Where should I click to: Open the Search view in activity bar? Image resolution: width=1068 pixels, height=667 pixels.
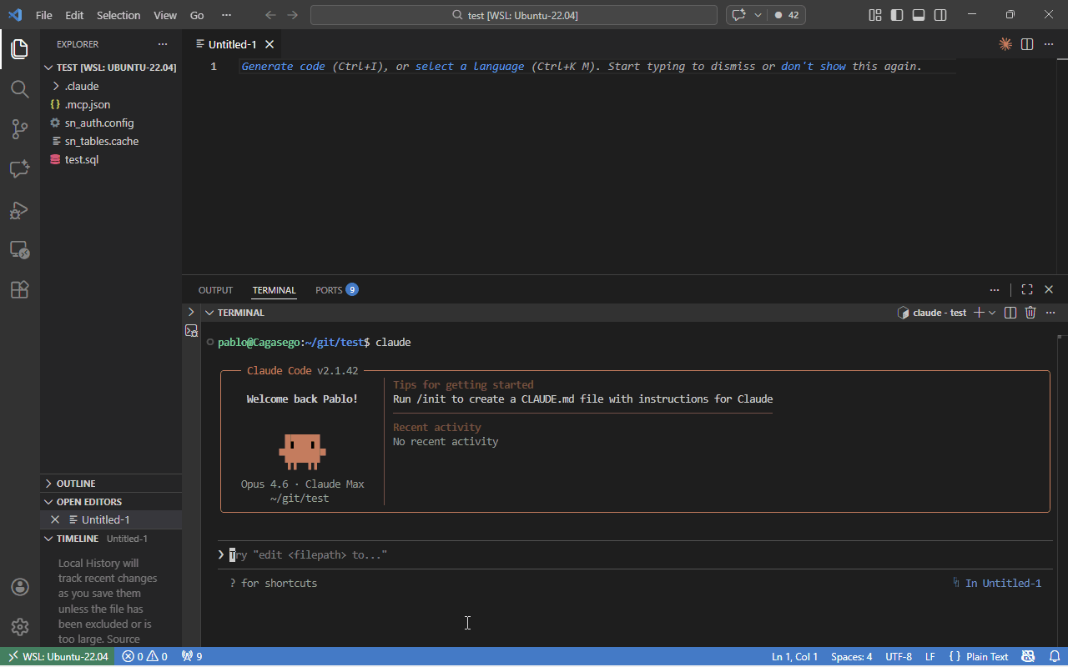click(20, 89)
